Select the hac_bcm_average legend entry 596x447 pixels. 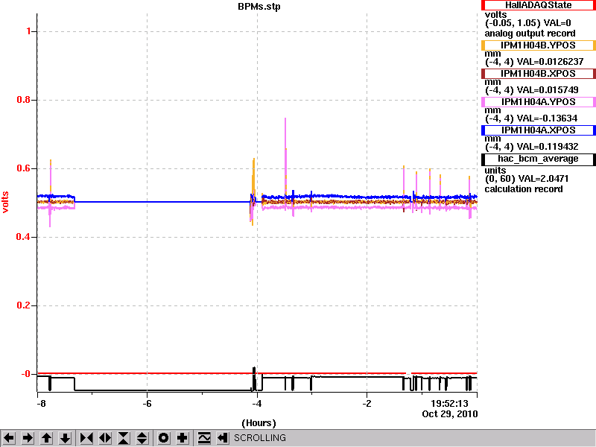point(538,159)
